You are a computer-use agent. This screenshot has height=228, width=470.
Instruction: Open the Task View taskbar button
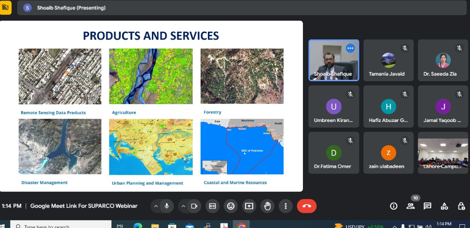(x=120, y=226)
